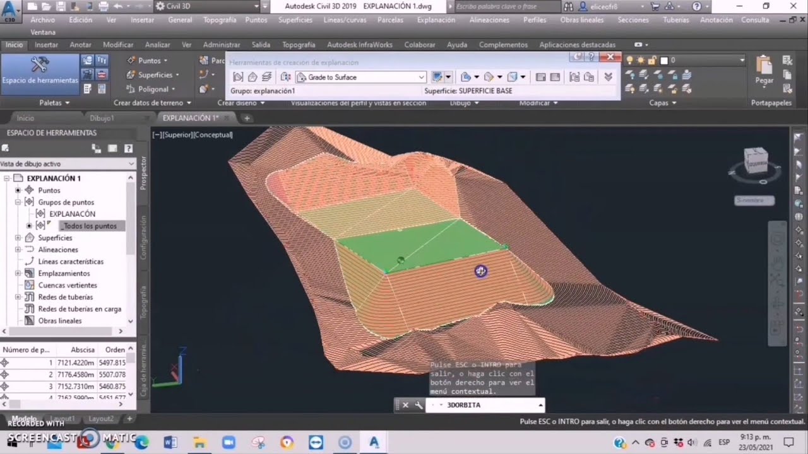The width and height of the screenshot is (808, 454).
Task: Click search keyword input field
Action: [507, 6]
